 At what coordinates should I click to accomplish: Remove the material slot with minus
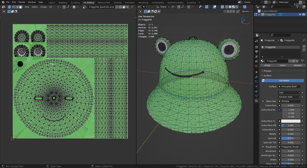[x=304, y=50]
